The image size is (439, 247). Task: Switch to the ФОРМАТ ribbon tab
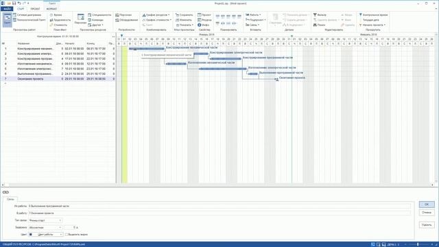tap(52, 9)
